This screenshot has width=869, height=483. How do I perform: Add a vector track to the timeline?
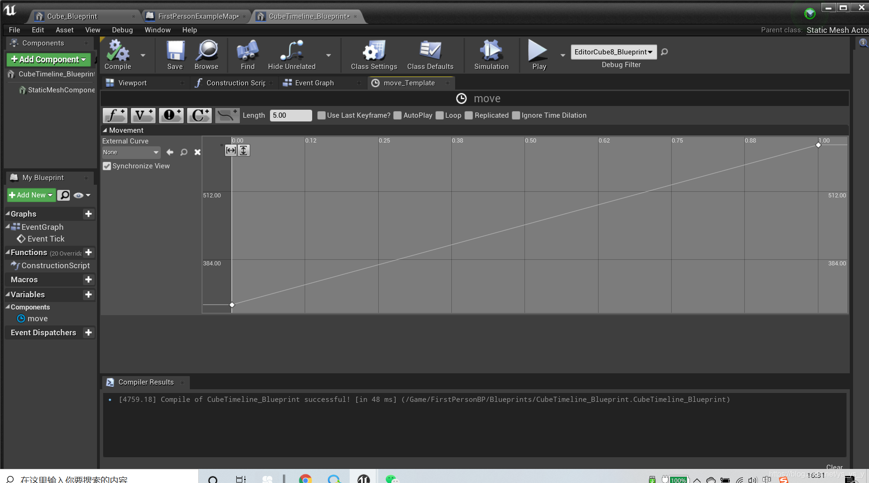(x=143, y=115)
